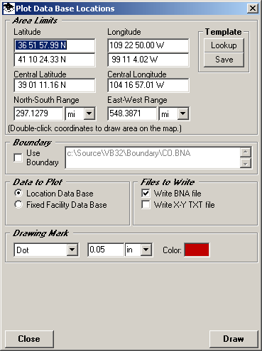Click the East-West Range label
Viewport: 262px width, 351px height.
(137, 100)
